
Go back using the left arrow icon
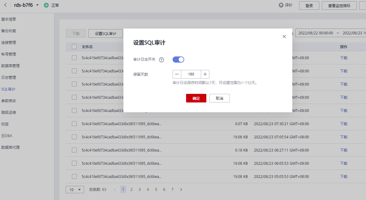(5, 5)
